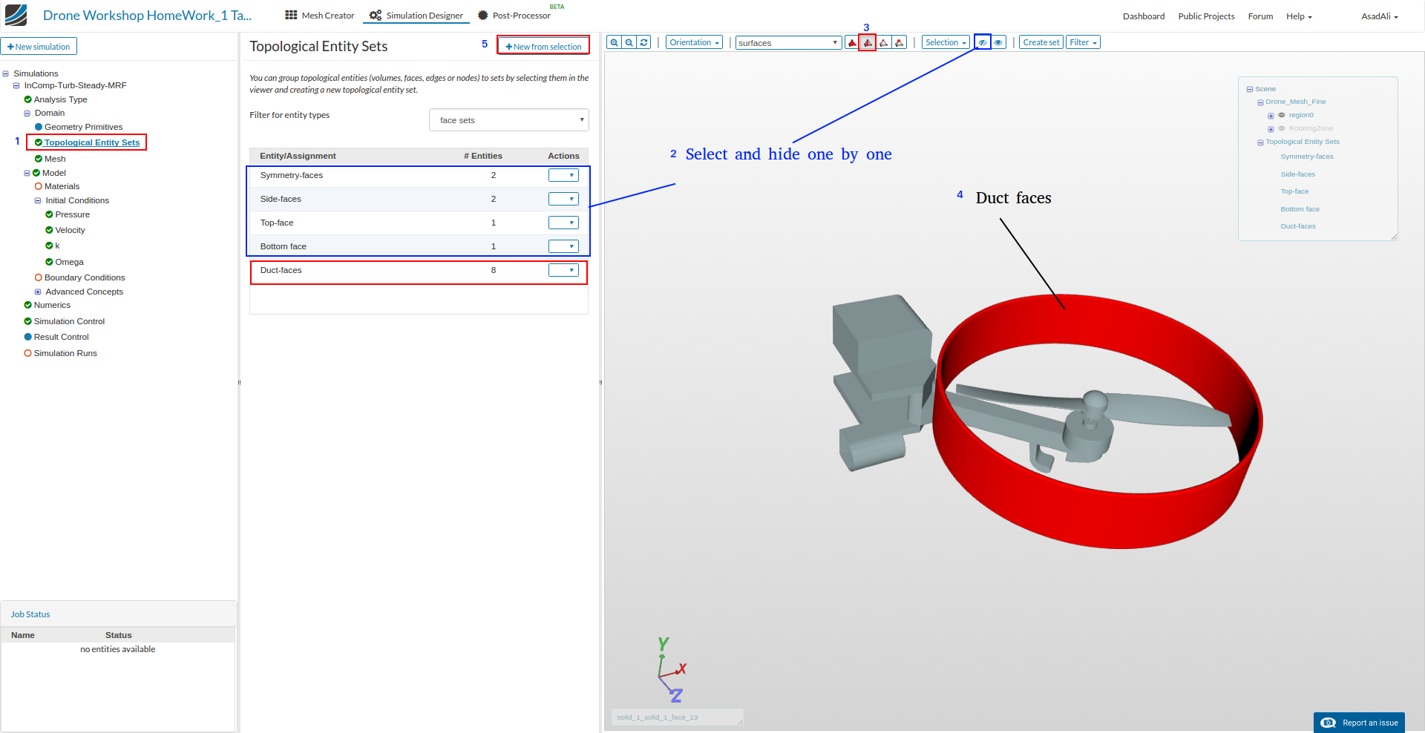Viewport: 1425px width, 733px height.
Task: Open actions dropdown for Top-face
Action: tap(563, 223)
